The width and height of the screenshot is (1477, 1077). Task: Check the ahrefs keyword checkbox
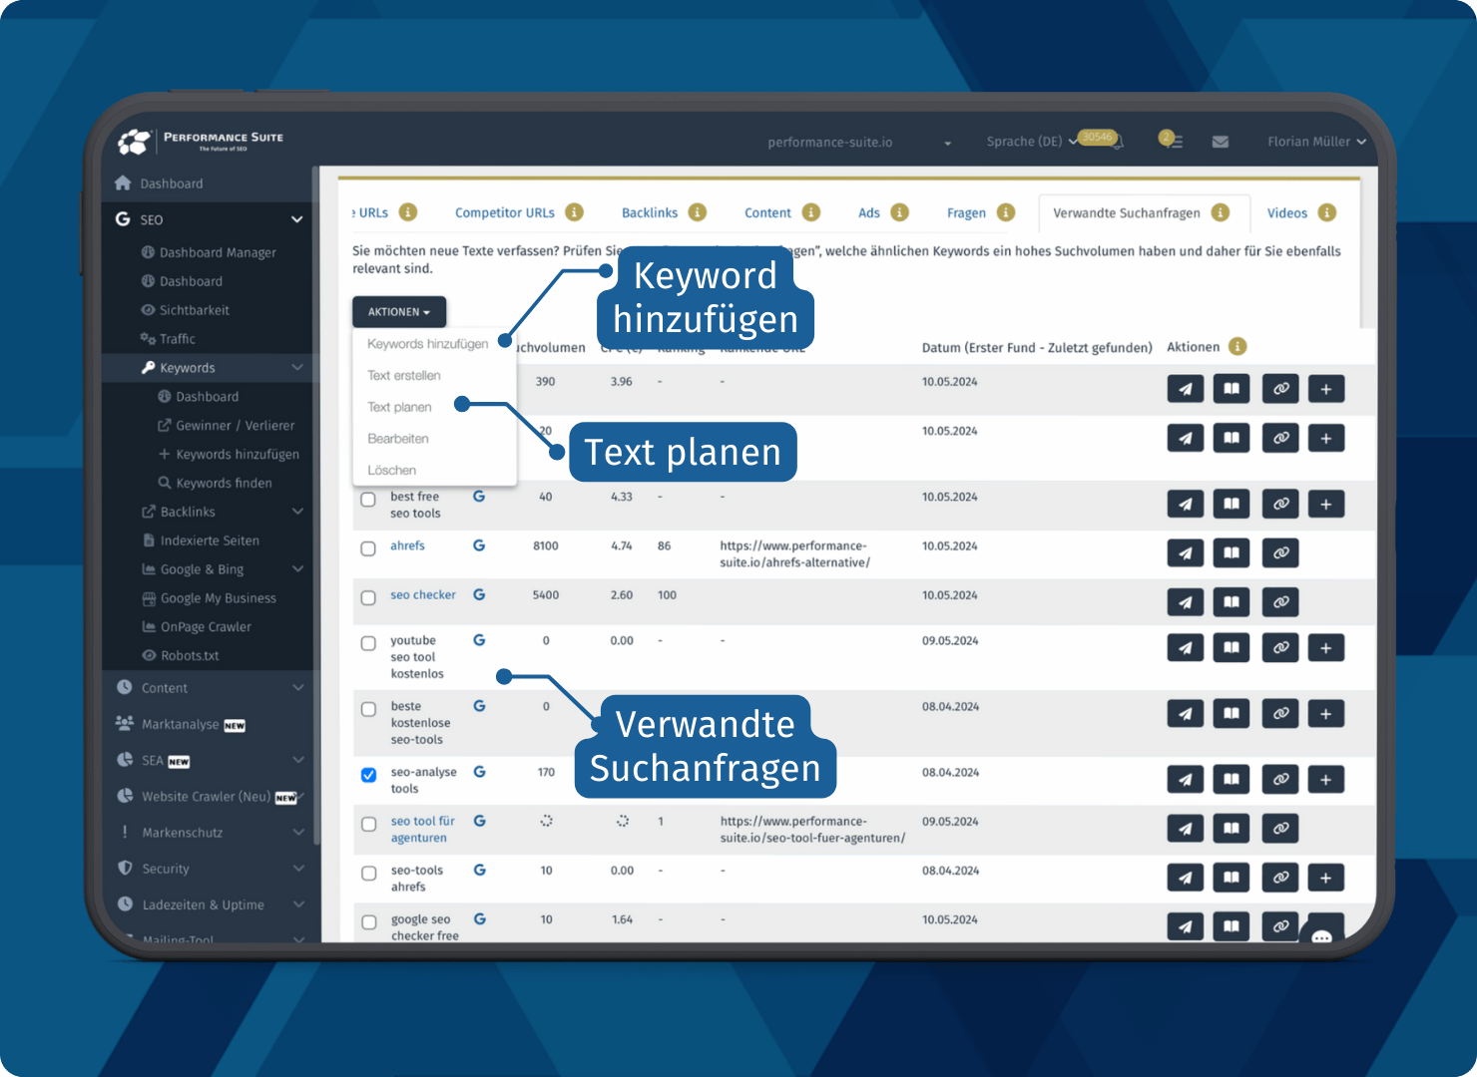coord(368,548)
